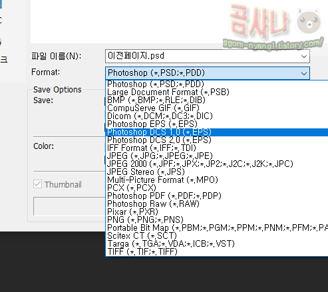
Task: Open the file name history dropdown arrow
Action: pyautogui.click(x=304, y=57)
